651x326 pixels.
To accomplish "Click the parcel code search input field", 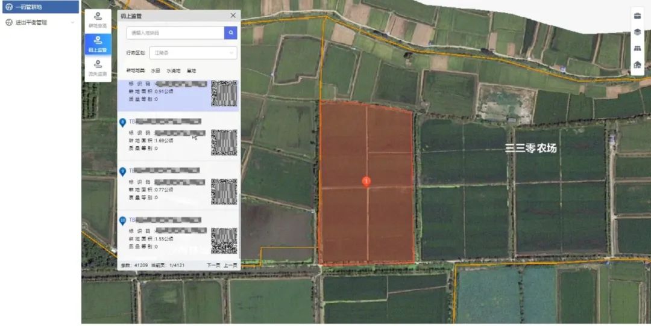I will coord(175,32).
